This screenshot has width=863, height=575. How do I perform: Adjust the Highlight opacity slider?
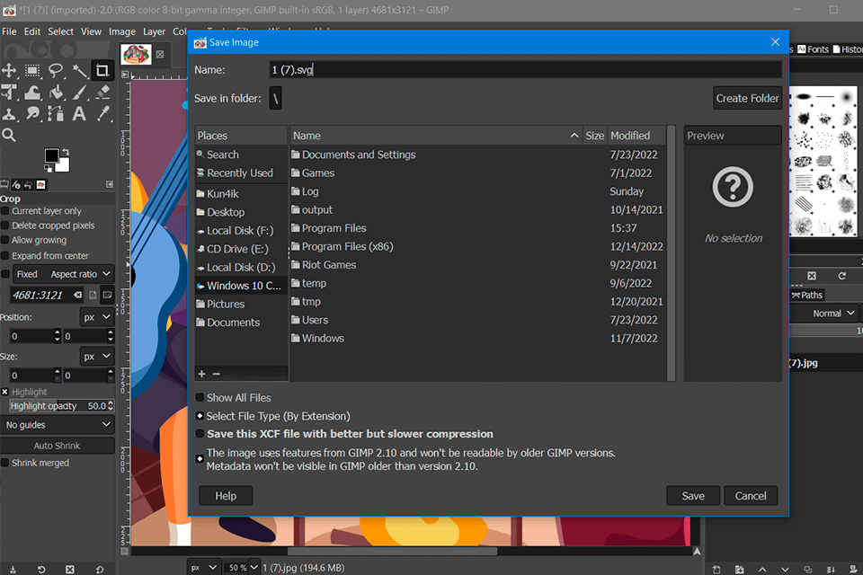click(x=62, y=405)
